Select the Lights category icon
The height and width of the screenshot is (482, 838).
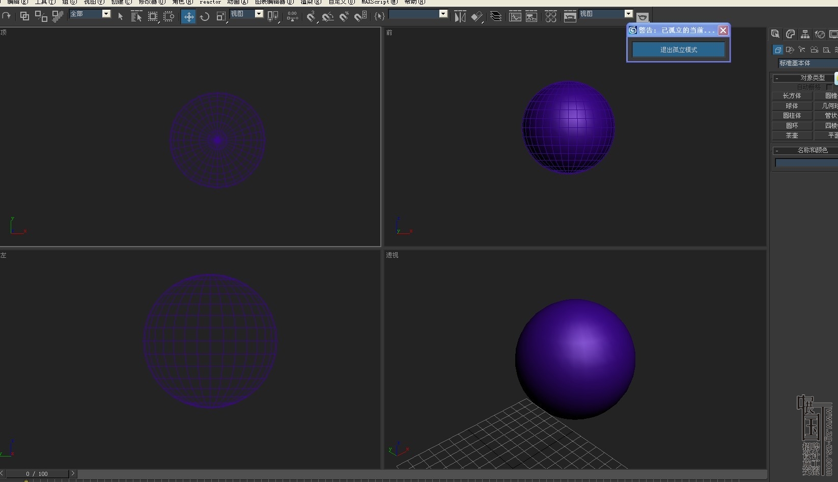pos(802,49)
